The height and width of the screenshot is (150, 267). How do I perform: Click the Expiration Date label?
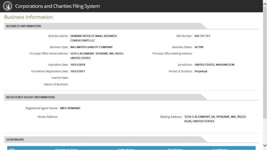pyautogui.click(x=58, y=65)
